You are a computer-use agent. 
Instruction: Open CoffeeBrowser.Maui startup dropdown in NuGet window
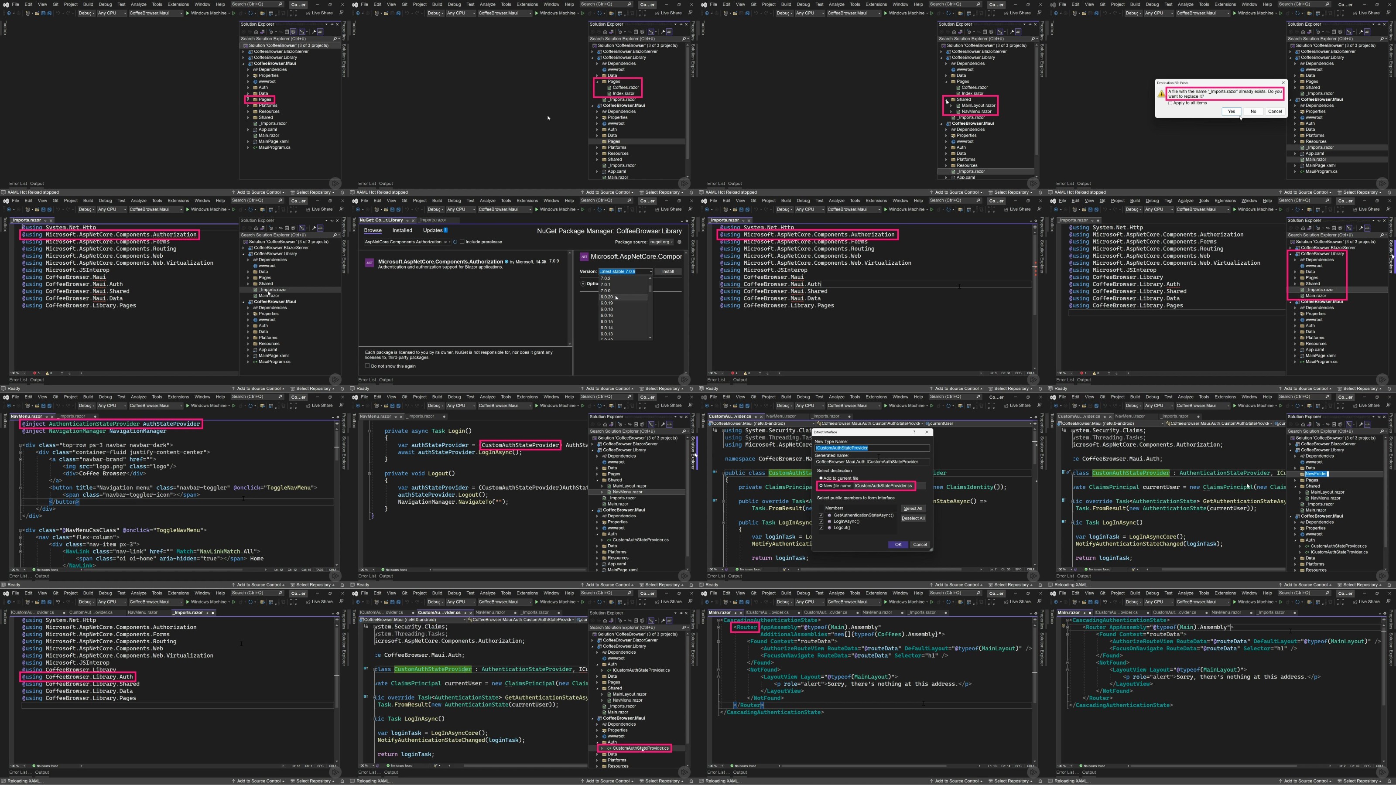[506, 210]
